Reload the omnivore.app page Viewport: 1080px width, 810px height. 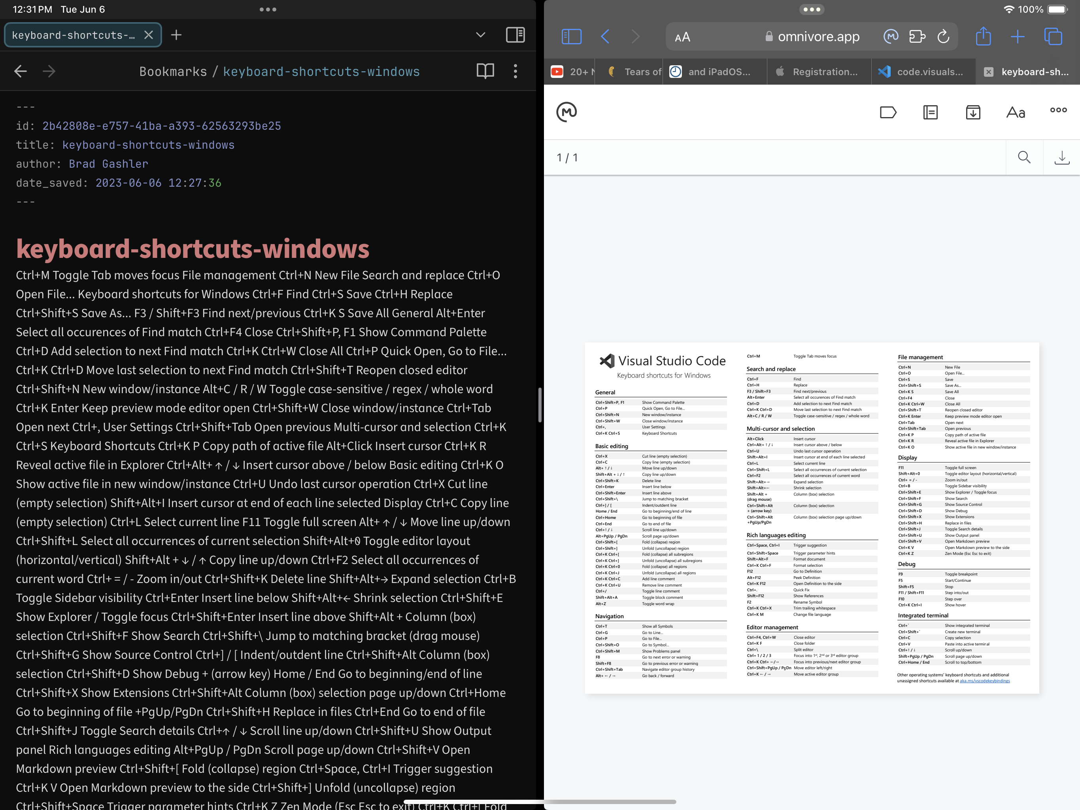tap(943, 36)
